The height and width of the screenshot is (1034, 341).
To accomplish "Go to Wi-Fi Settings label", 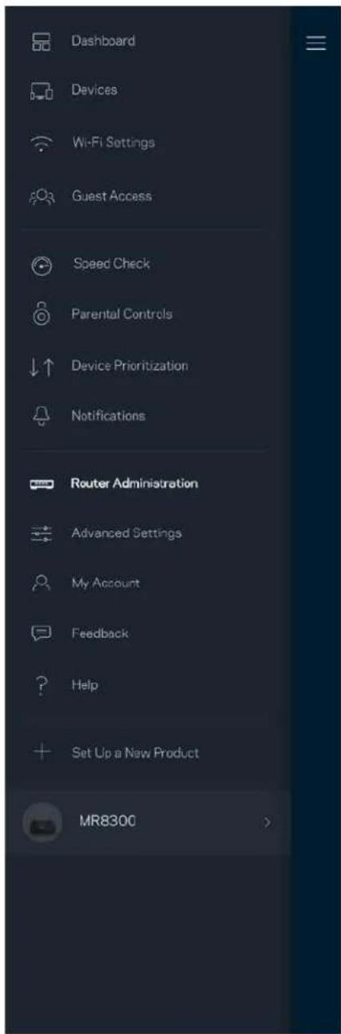I will click(x=113, y=144).
